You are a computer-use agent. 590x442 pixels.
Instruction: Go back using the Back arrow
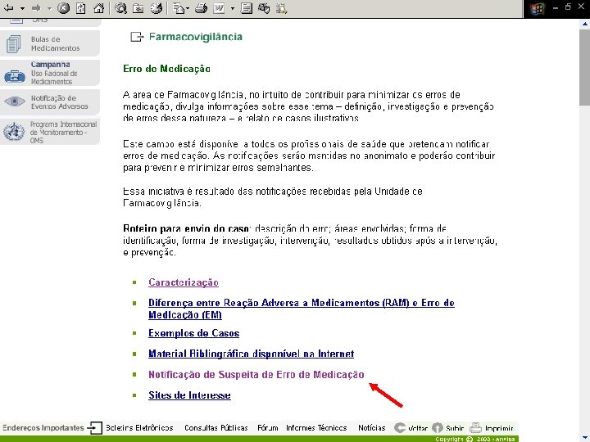(9, 8)
